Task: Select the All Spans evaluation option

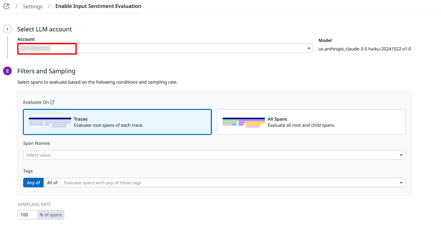Action: pyautogui.click(x=311, y=122)
